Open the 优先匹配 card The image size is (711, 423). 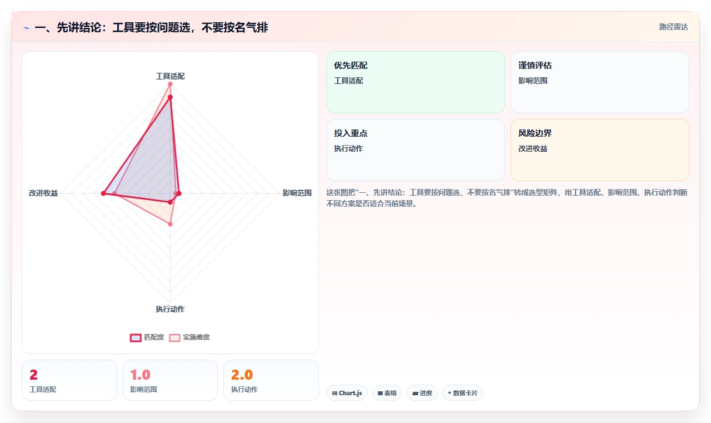click(x=415, y=82)
